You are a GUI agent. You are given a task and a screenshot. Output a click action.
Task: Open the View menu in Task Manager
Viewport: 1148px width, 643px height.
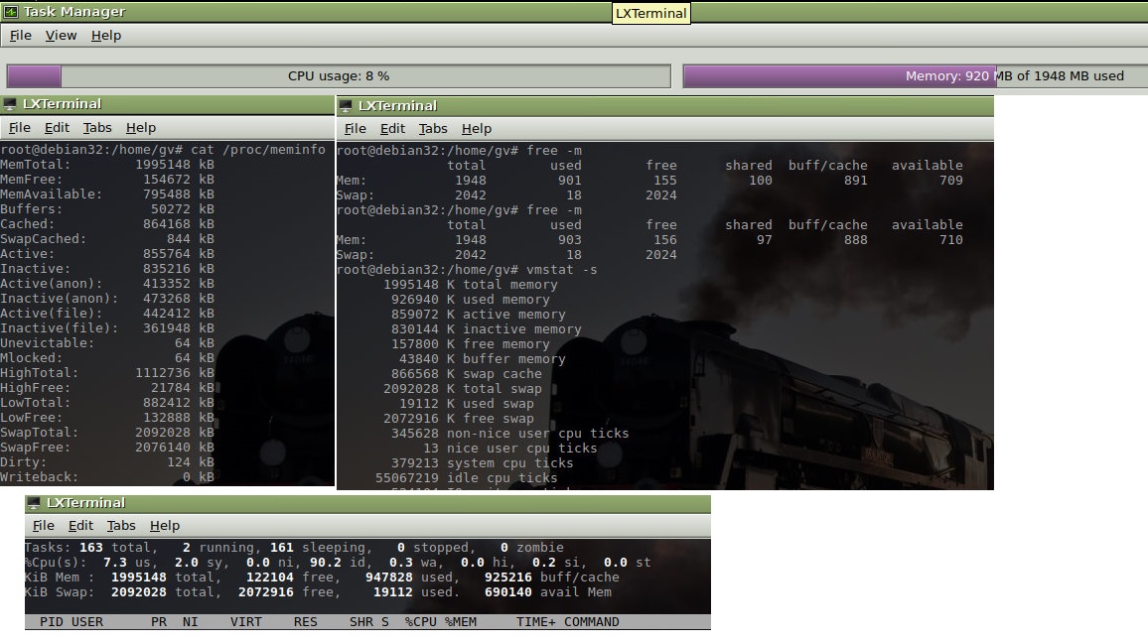61,35
